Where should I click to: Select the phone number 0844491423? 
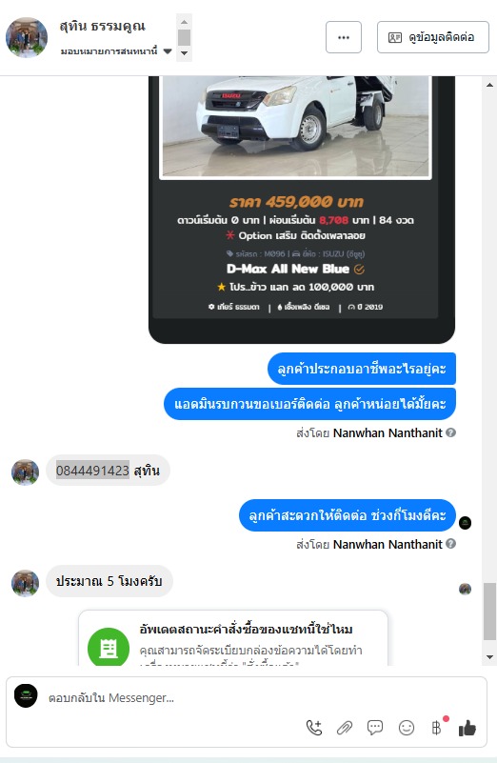click(92, 471)
